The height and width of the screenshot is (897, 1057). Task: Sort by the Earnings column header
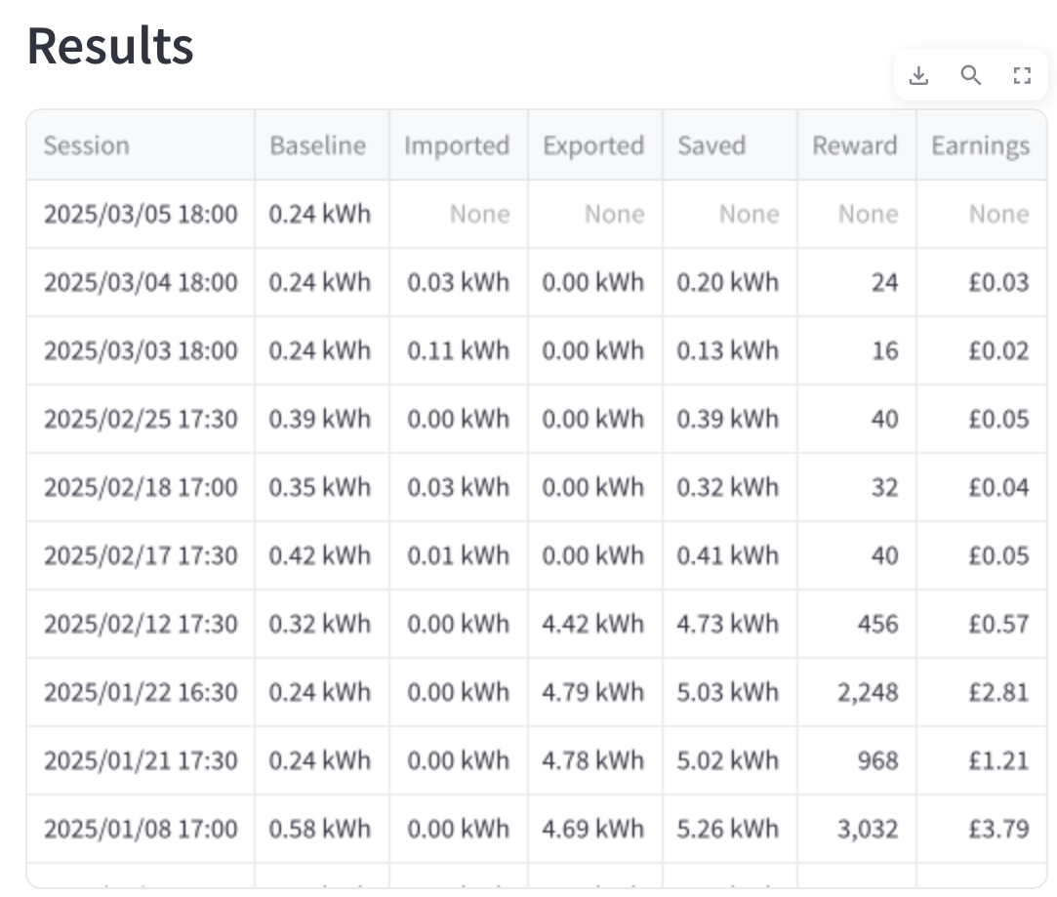coord(982,144)
